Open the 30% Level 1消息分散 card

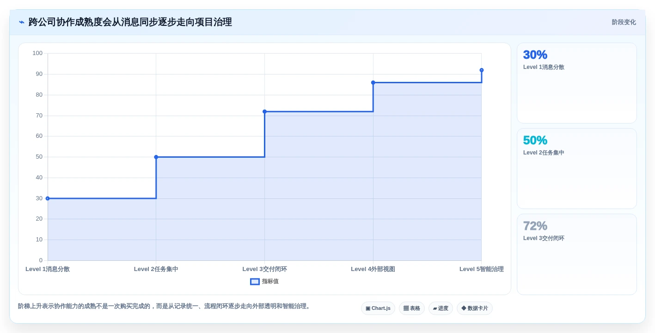pos(576,83)
